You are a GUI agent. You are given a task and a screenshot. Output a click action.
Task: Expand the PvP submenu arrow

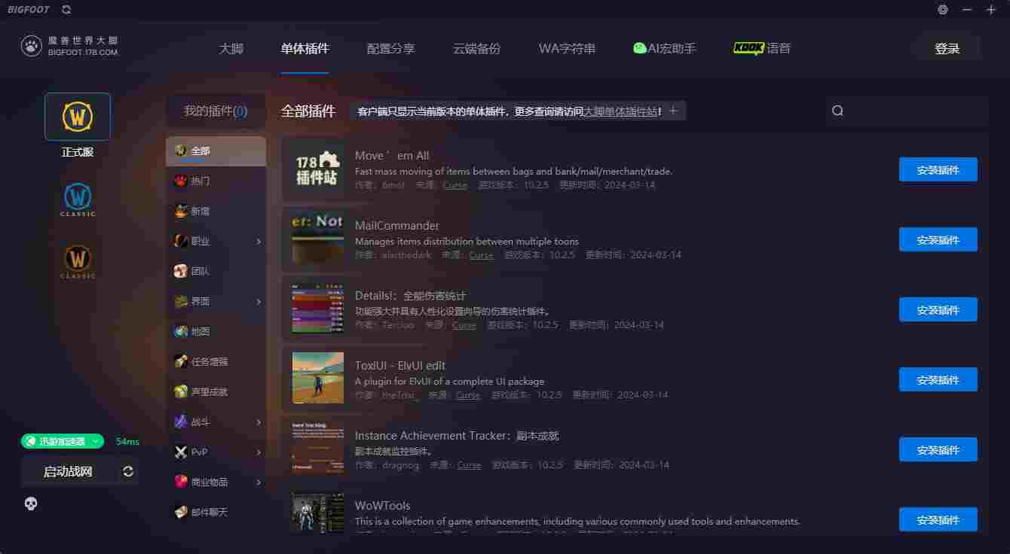pyautogui.click(x=259, y=452)
